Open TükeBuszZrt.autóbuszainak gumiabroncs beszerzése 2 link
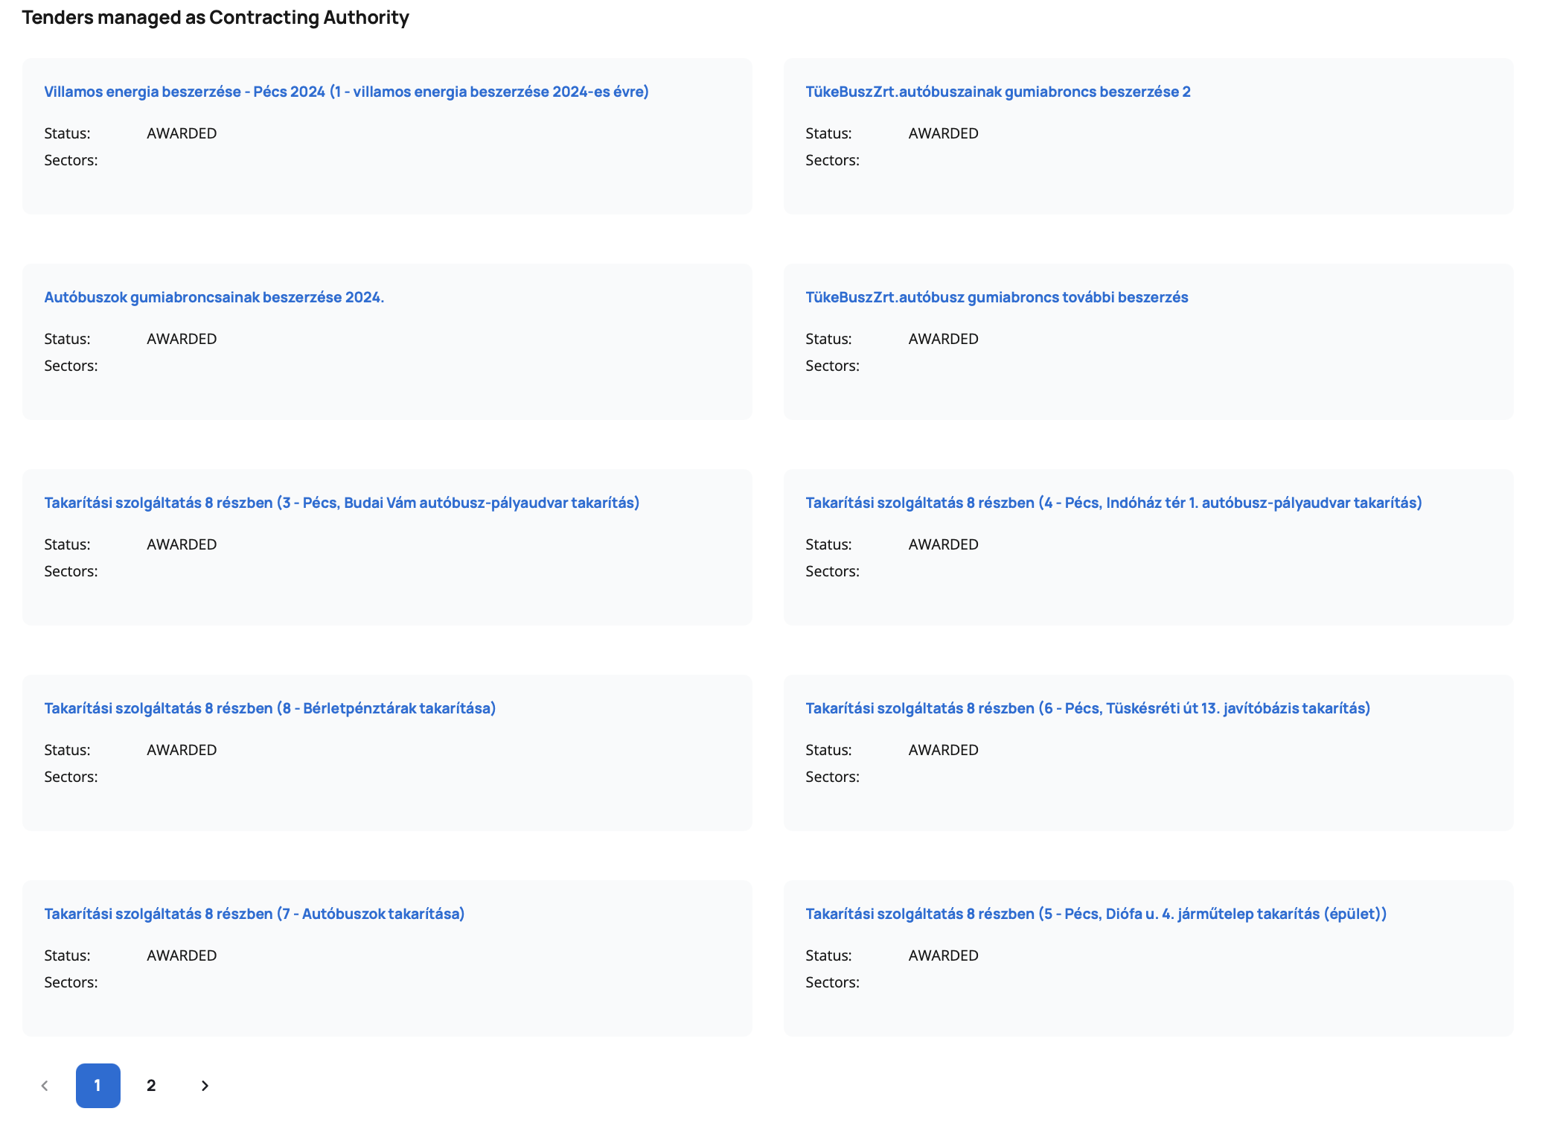The height and width of the screenshot is (1126, 1560). click(x=997, y=92)
